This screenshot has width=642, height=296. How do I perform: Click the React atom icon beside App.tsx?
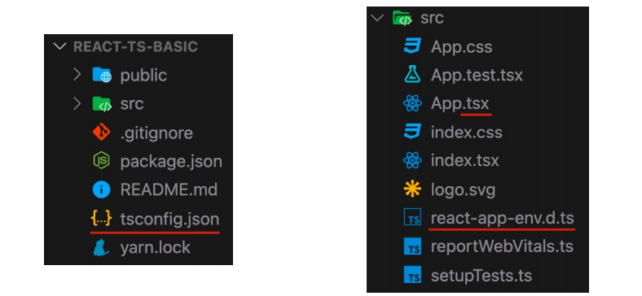pos(412,103)
